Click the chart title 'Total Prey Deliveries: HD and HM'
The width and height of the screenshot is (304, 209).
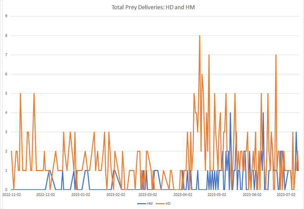(x=153, y=7)
